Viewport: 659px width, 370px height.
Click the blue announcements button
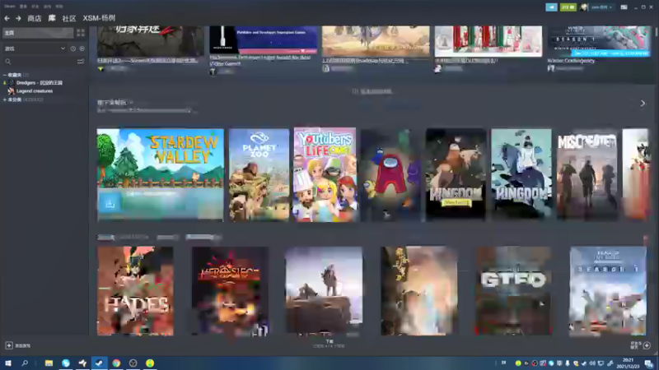[x=551, y=7]
